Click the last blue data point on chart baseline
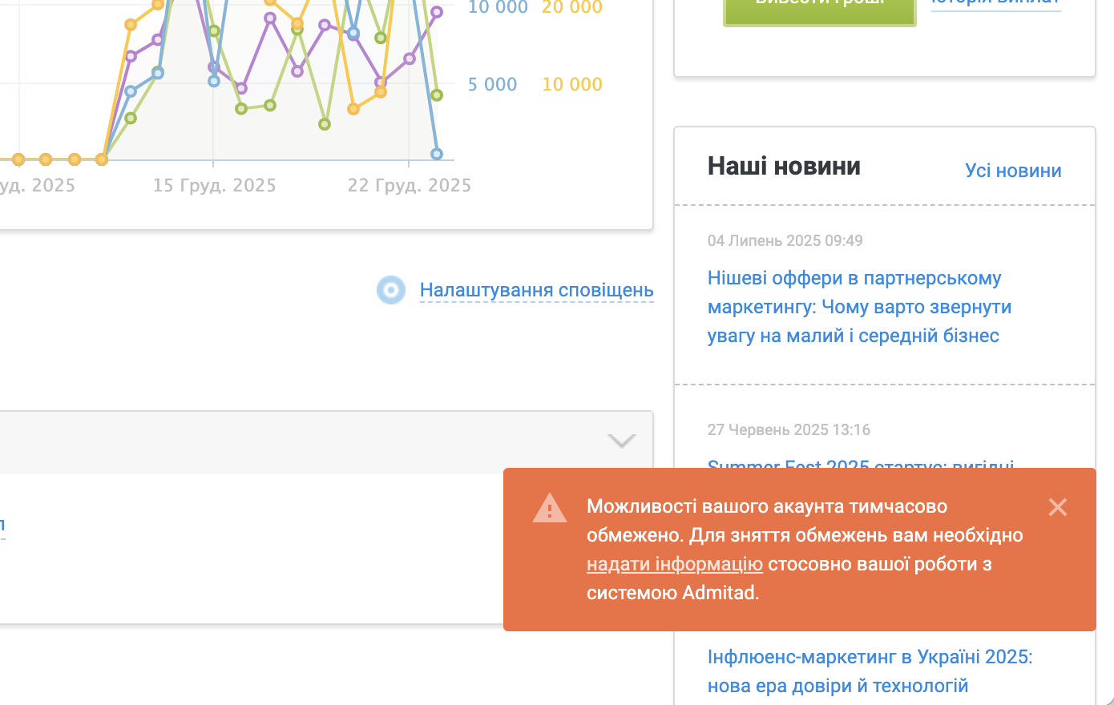The height and width of the screenshot is (705, 1114). [437, 154]
